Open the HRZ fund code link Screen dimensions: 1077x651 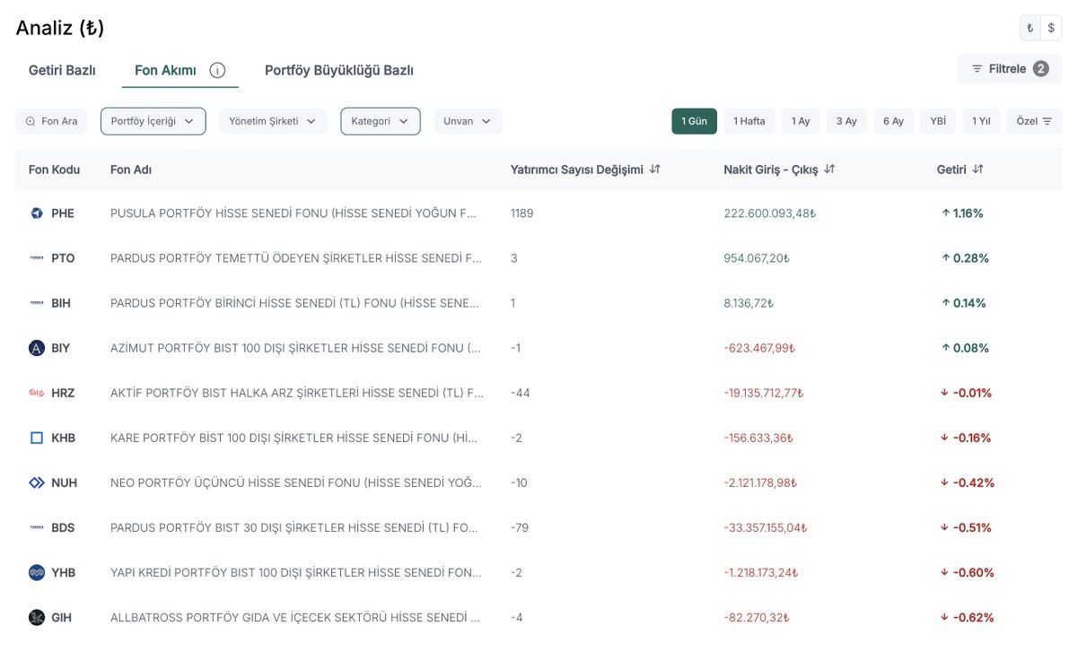click(63, 393)
